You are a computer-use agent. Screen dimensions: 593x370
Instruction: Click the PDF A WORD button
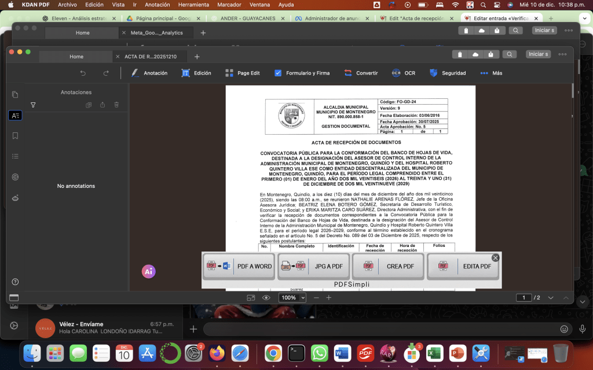(238, 267)
